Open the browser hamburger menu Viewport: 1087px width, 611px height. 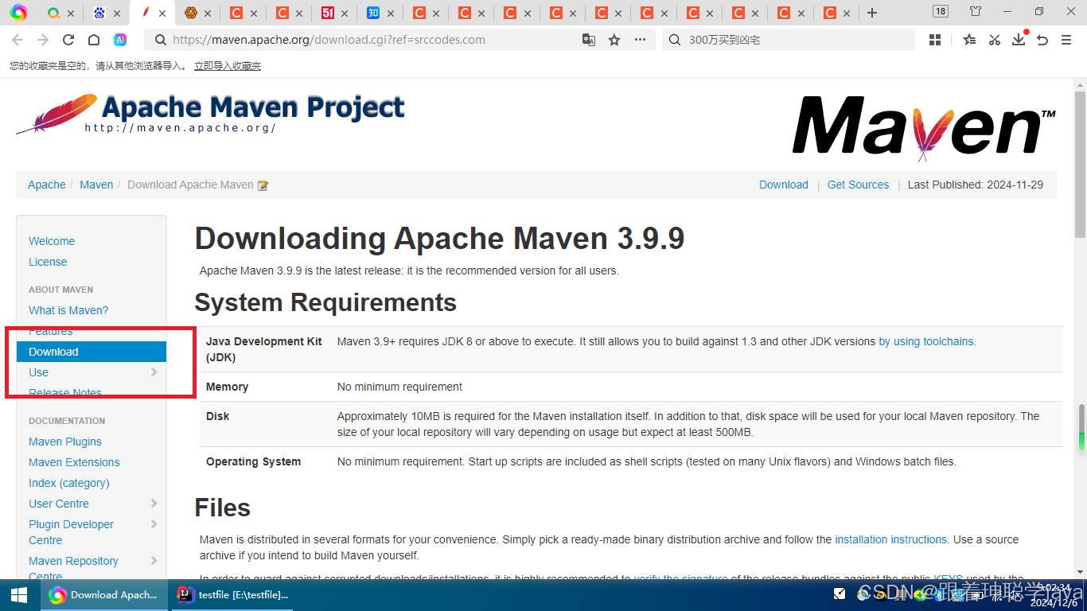click(x=1066, y=40)
